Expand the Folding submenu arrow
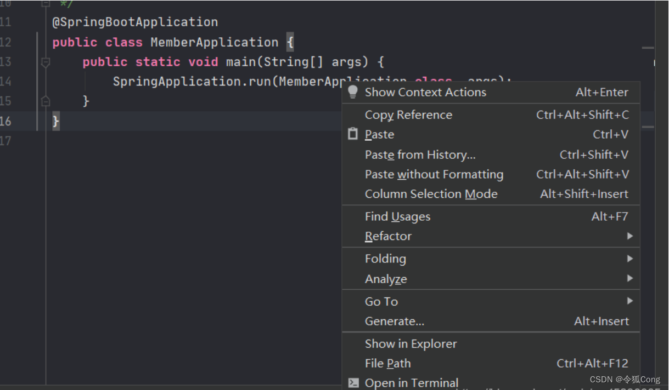 click(x=629, y=259)
